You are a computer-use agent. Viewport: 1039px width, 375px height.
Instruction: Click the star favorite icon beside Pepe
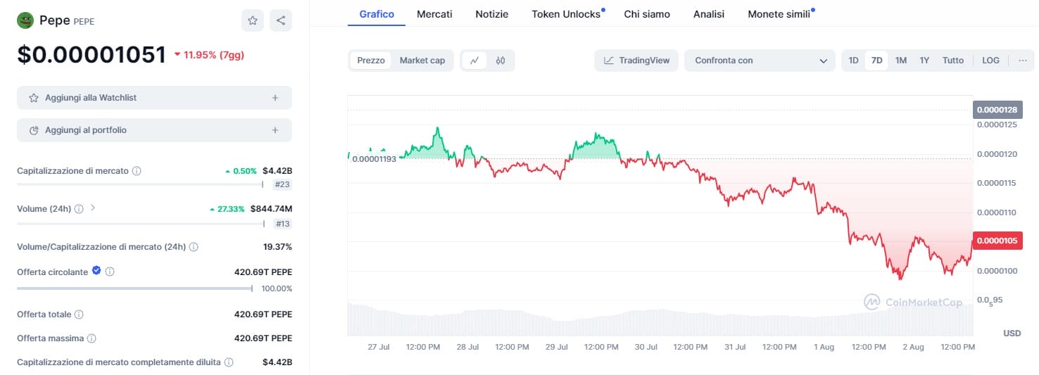coord(253,20)
